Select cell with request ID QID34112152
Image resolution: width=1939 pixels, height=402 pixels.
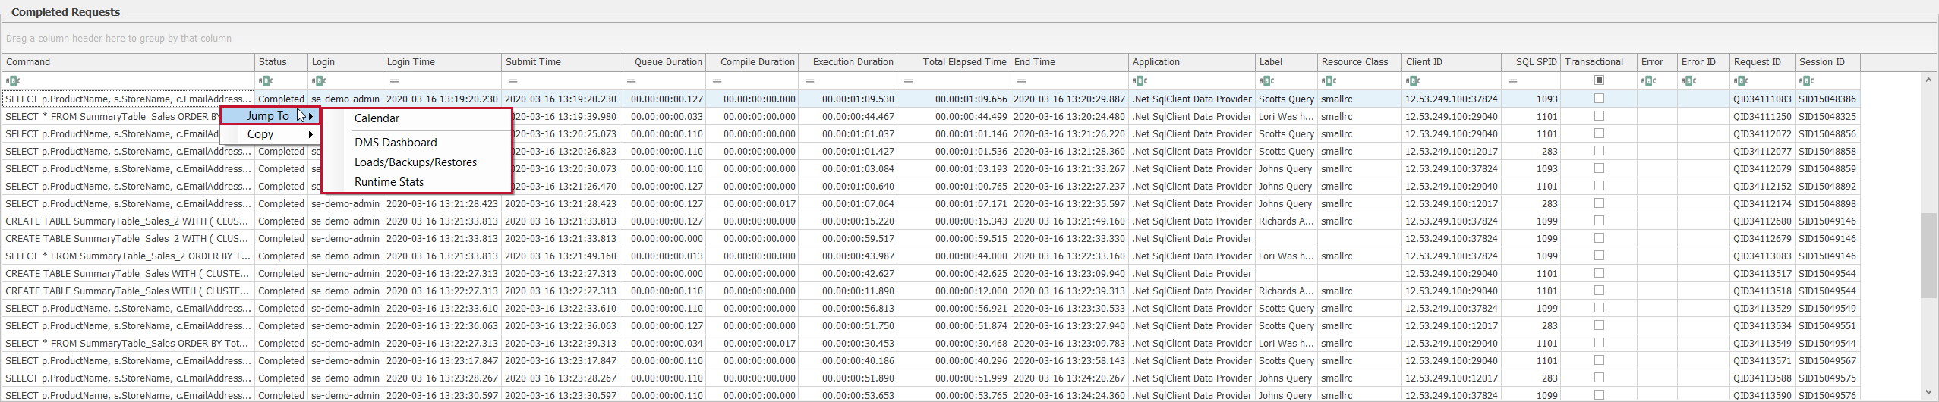[1762, 186]
